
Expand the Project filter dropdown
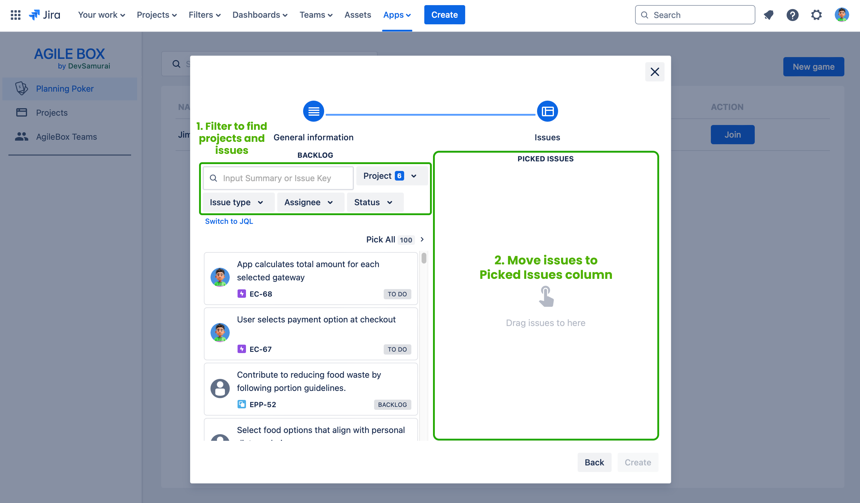pos(392,176)
